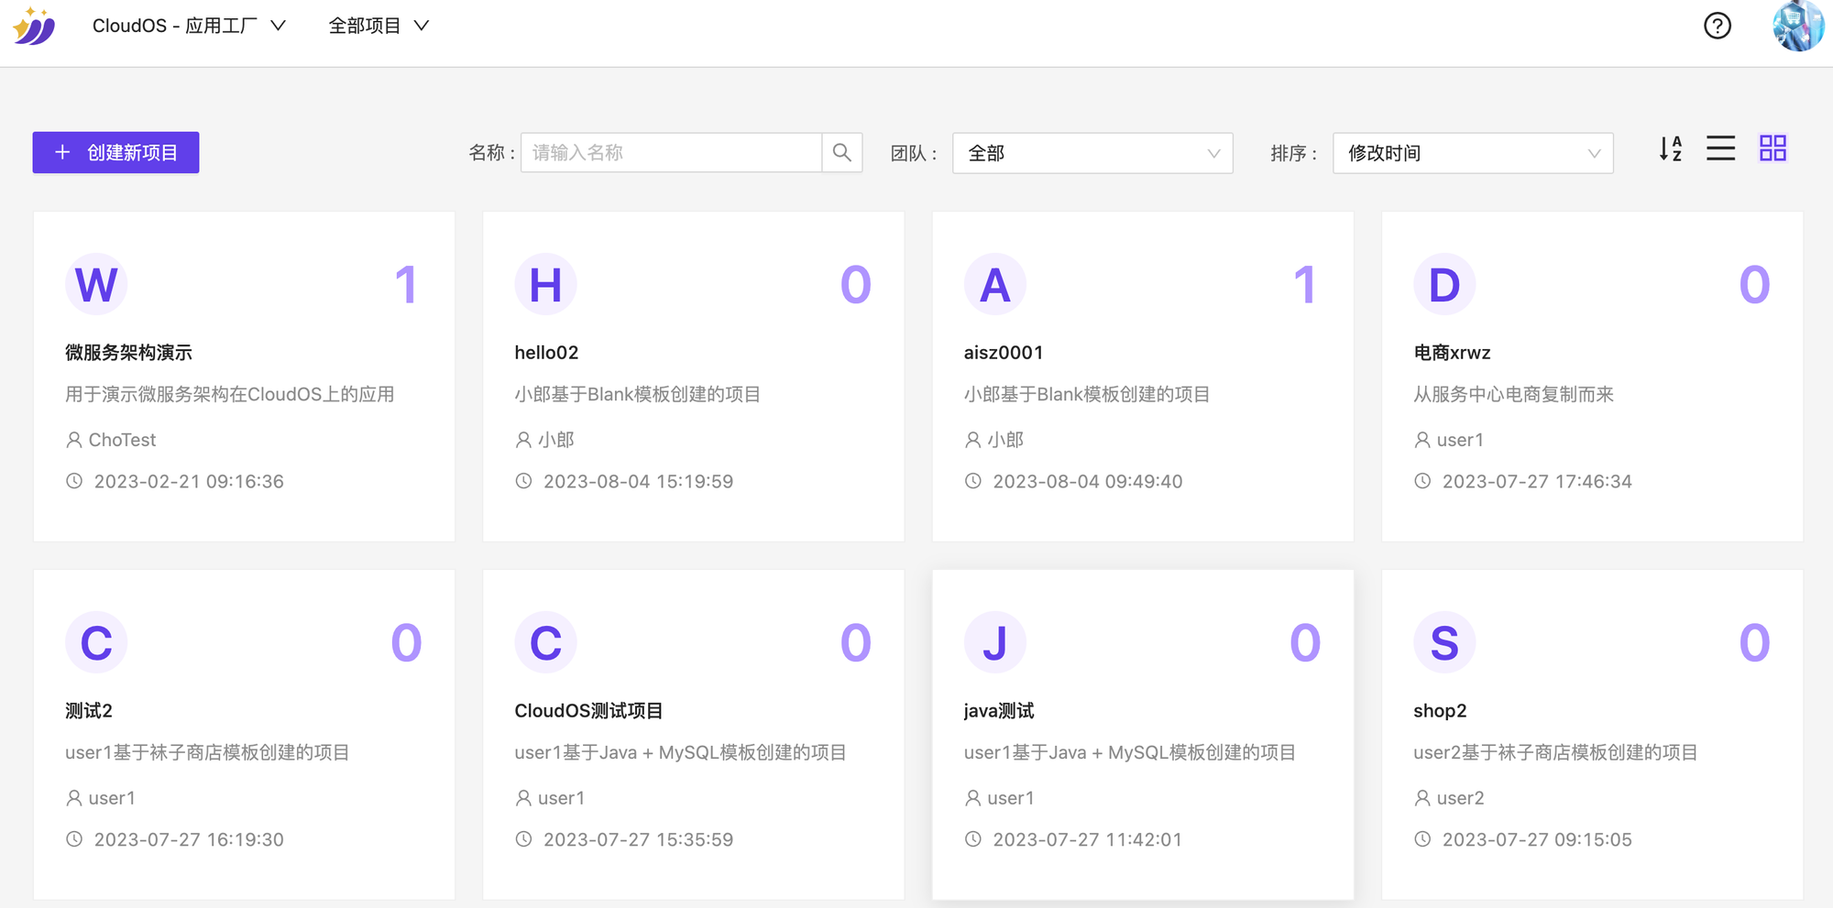
Task: Select the java测试 project card
Action: (1141, 733)
